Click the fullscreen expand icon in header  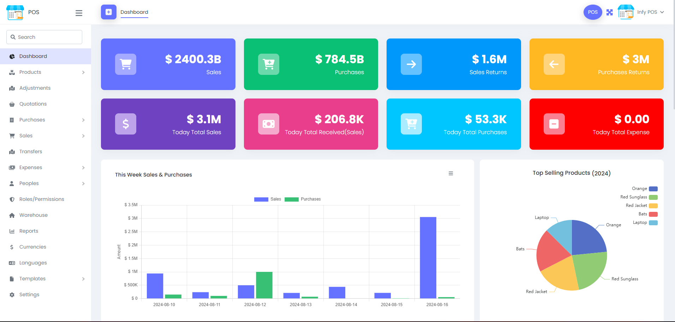pos(610,12)
